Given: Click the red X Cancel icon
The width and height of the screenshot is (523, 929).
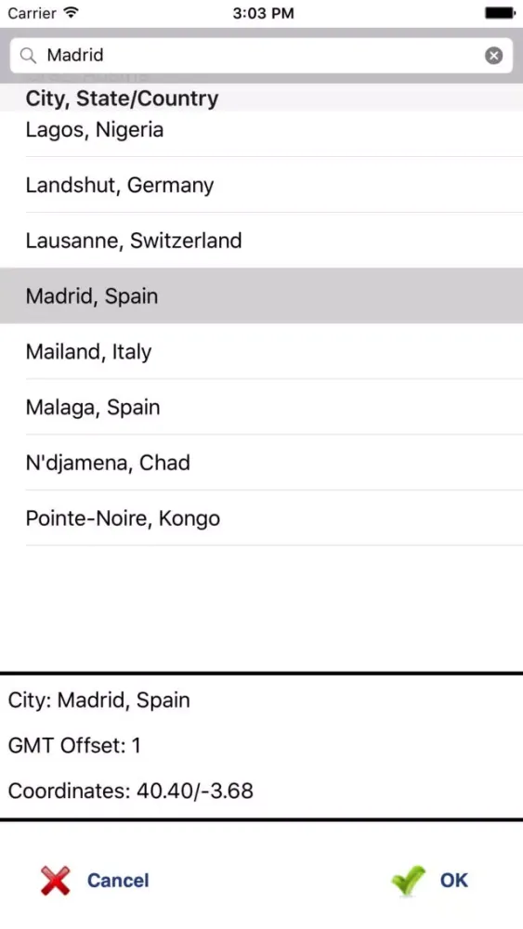Looking at the screenshot, I should [56, 881].
